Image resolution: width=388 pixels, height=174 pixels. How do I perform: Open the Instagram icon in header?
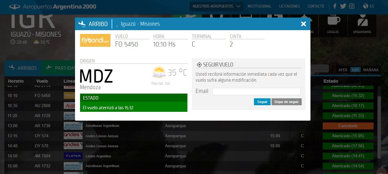coord(352,6)
